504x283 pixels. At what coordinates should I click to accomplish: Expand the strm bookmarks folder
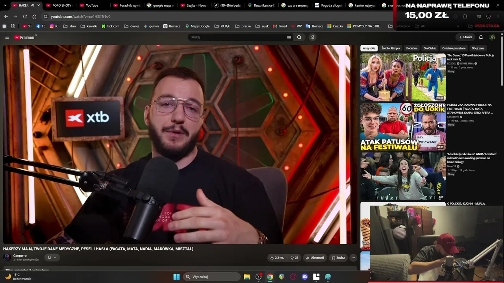click(69, 26)
